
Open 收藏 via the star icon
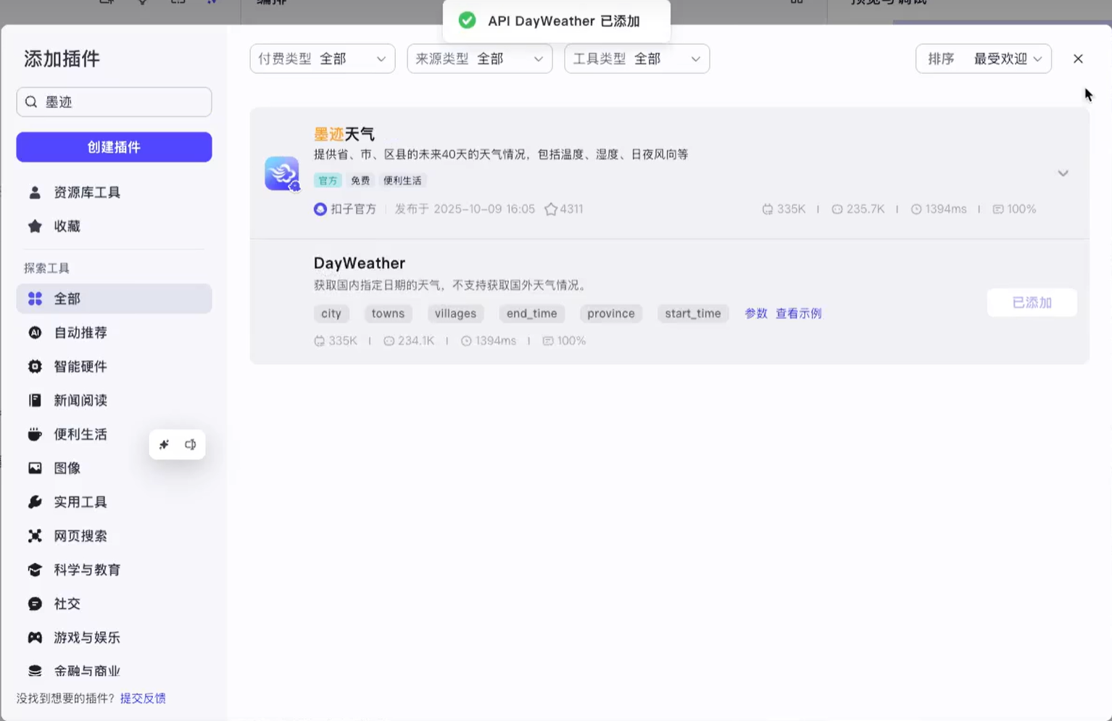click(x=35, y=226)
